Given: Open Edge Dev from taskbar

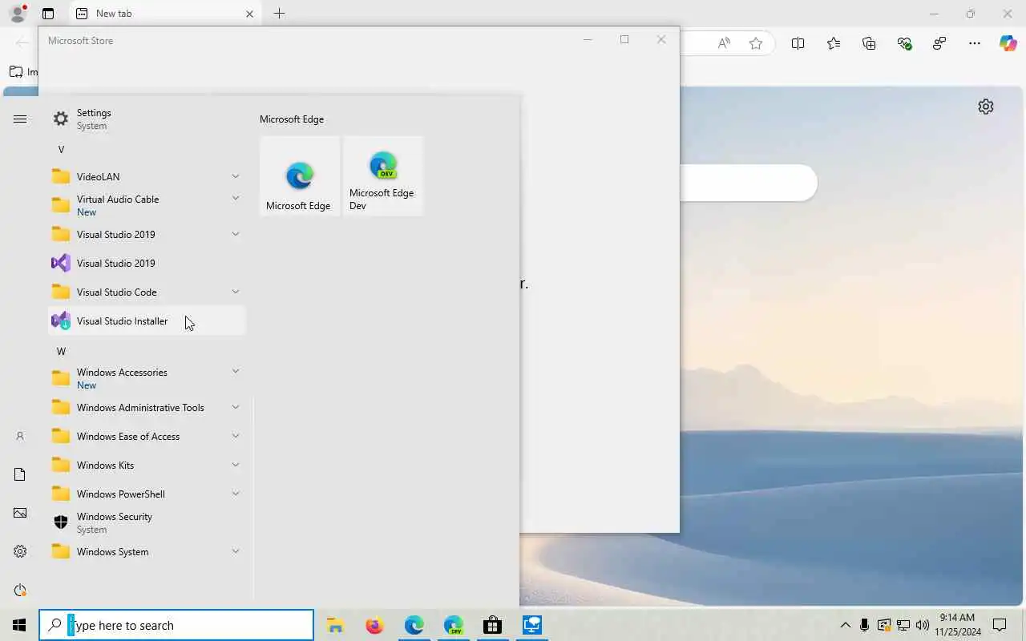Looking at the screenshot, I should (x=453, y=625).
